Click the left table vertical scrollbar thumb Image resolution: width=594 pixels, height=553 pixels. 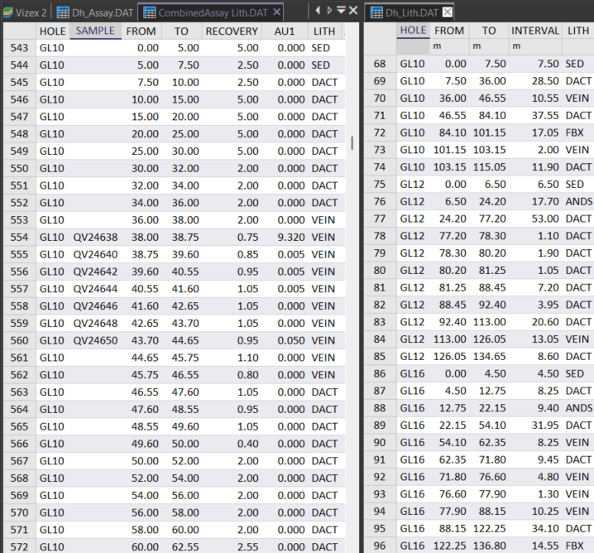tap(352, 142)
